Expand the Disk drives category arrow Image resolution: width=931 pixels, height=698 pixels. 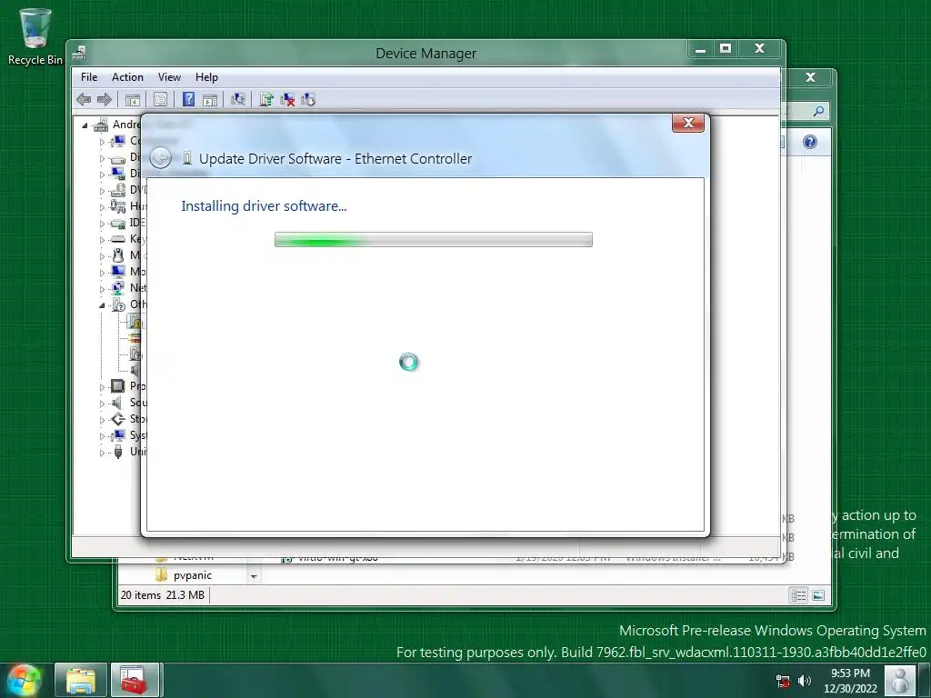point(102,158)
